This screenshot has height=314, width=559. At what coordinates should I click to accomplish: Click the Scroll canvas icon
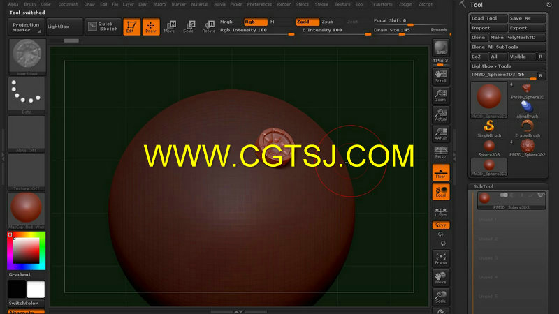pyautogui.click(x=441, y=76)
